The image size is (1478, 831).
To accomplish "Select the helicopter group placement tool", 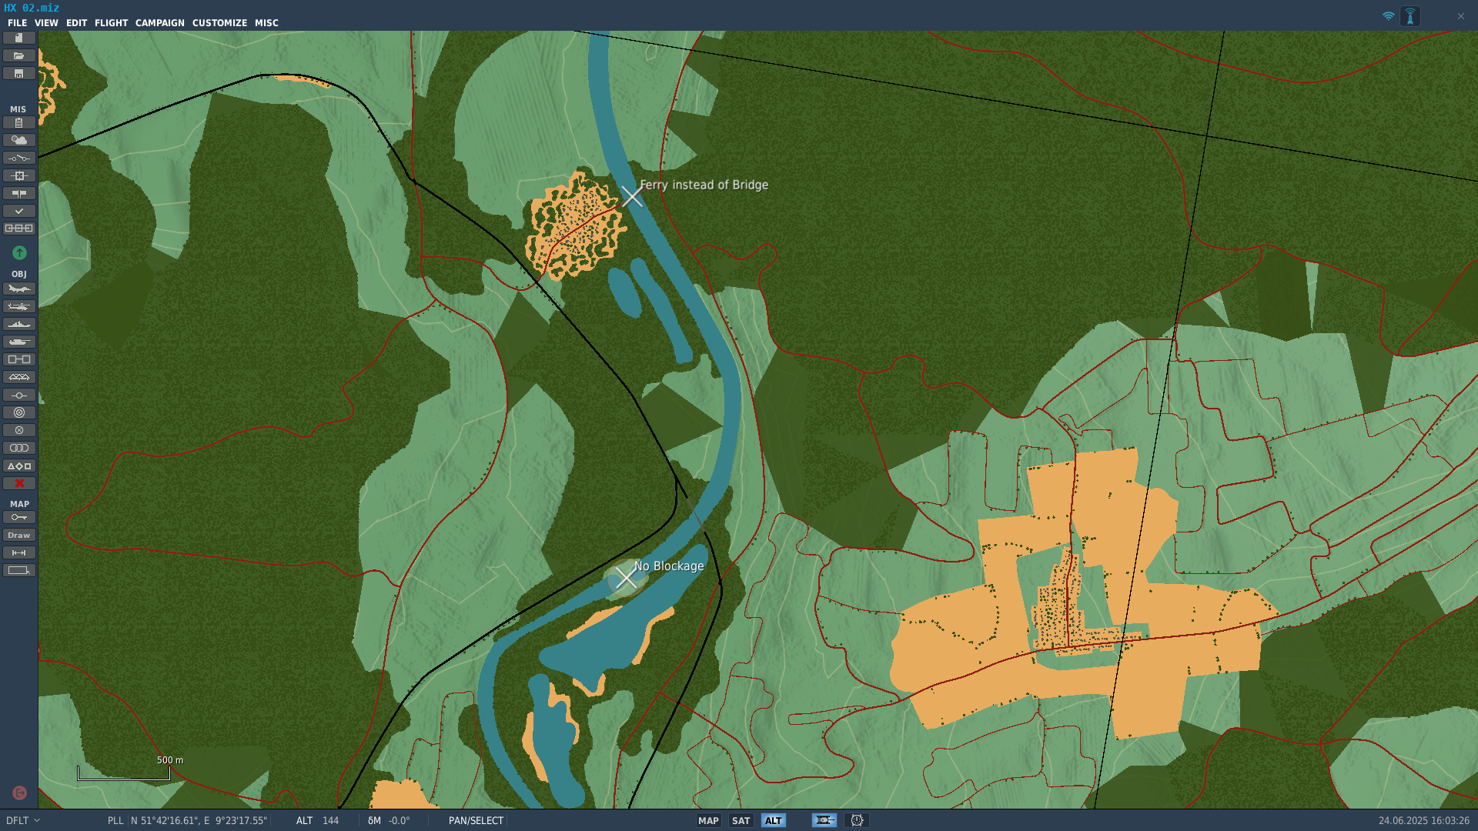I will point(18,306).
